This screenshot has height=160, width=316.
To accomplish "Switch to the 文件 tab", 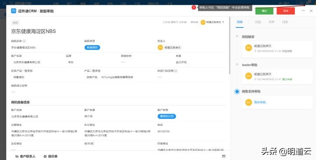I will point(272,22).
